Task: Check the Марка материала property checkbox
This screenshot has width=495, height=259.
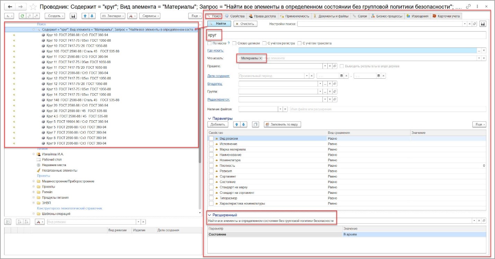Action: [211, 149]
